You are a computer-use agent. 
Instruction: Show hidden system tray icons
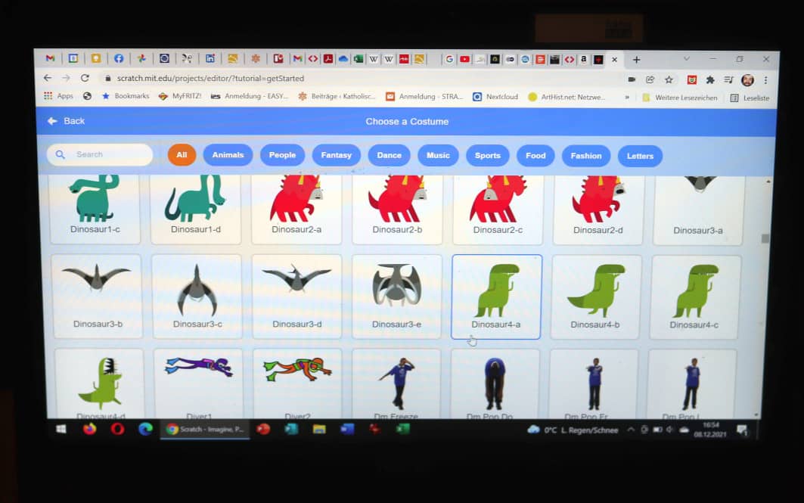[x=632, y=430]
